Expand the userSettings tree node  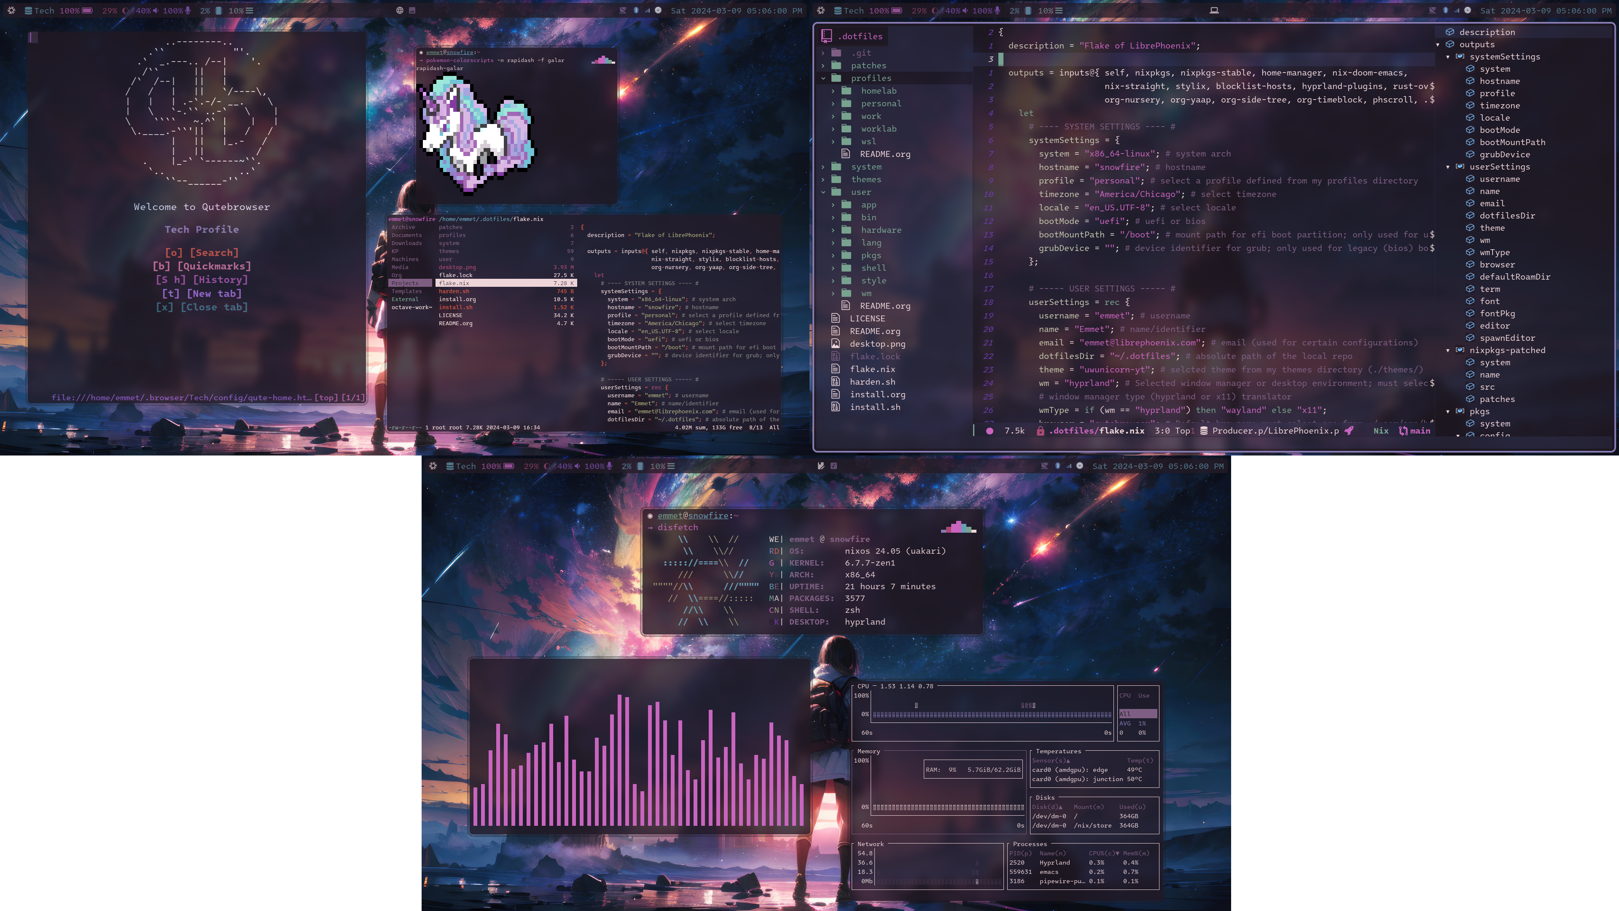click(1448, 167)
